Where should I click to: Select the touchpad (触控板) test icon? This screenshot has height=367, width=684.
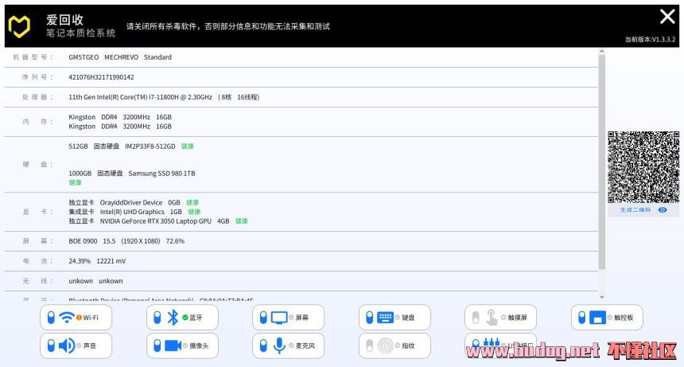(598, 318)
